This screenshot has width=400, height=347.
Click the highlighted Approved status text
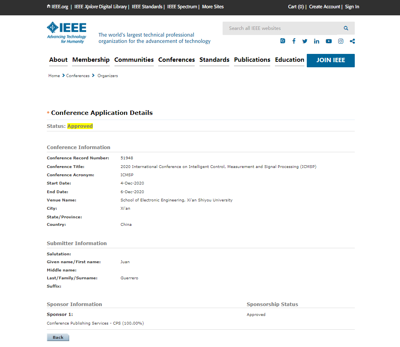(80, 126)
